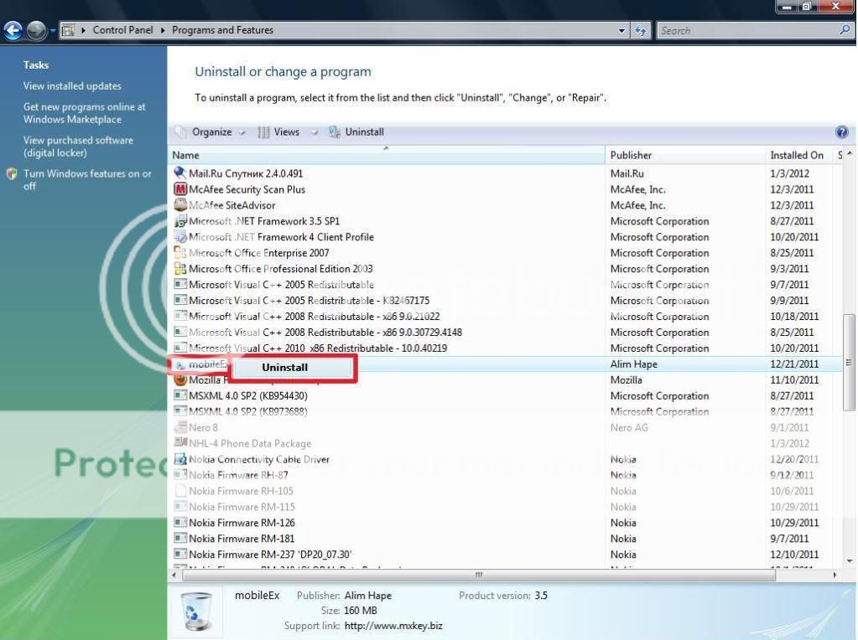Screen dimensions: 858x640
Task: Click the .NET Framework 3.5 SP1 icon
Action: point(180,221)
